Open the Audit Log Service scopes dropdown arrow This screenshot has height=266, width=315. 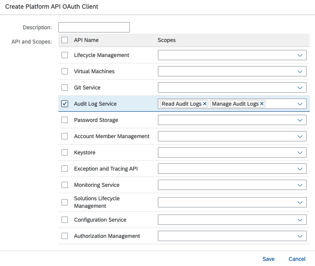300,104
